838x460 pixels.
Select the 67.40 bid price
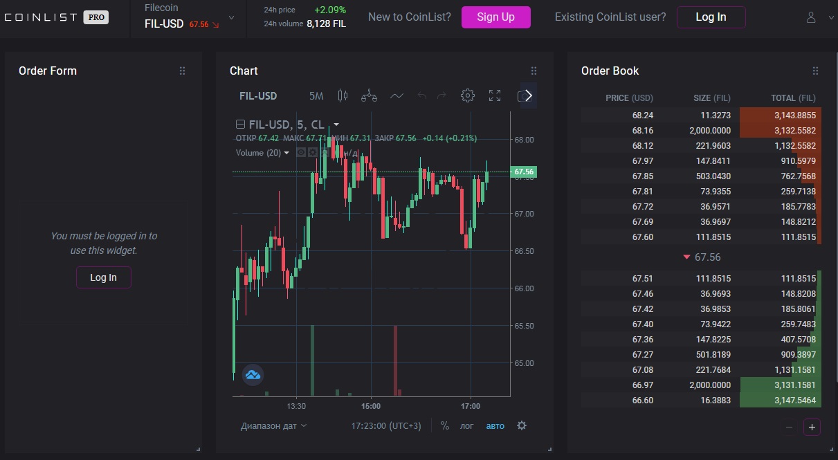[643, 324]
